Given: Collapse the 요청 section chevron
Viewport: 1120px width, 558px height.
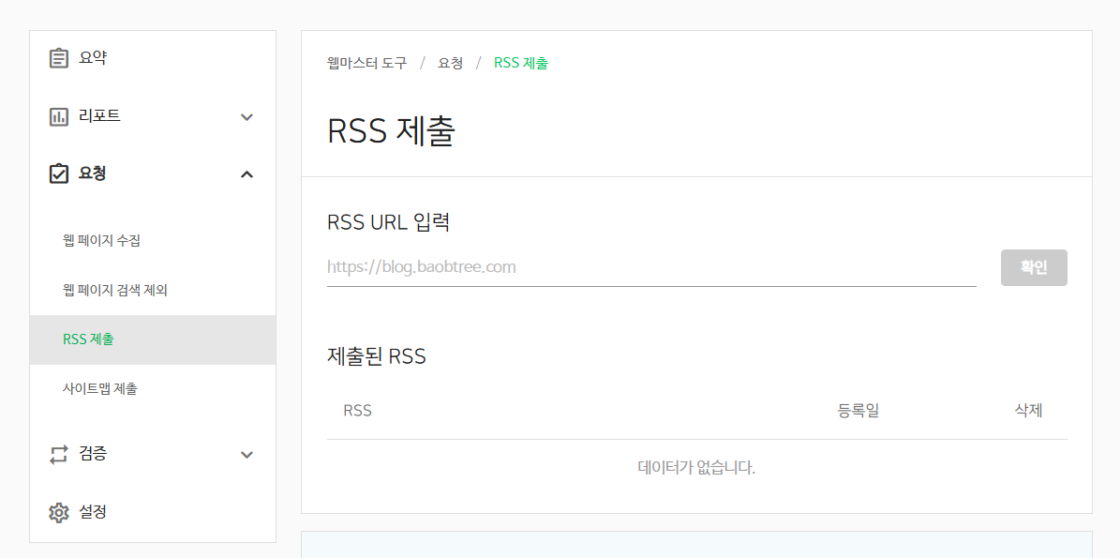Looking at the screenshot, I should click(246, 173).
